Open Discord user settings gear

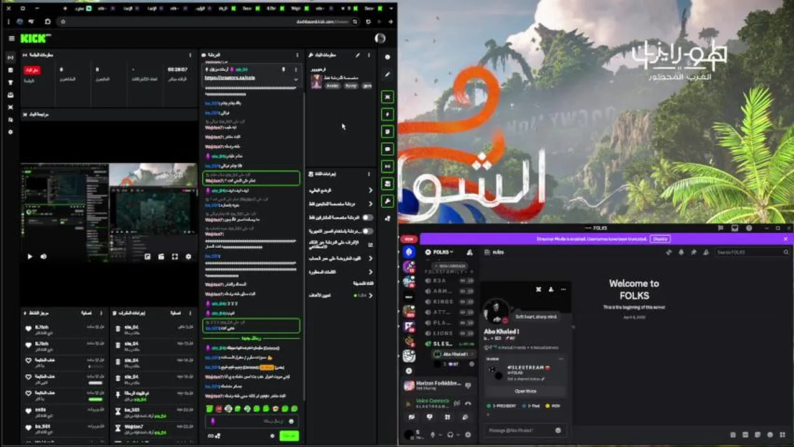coord(468,435)
